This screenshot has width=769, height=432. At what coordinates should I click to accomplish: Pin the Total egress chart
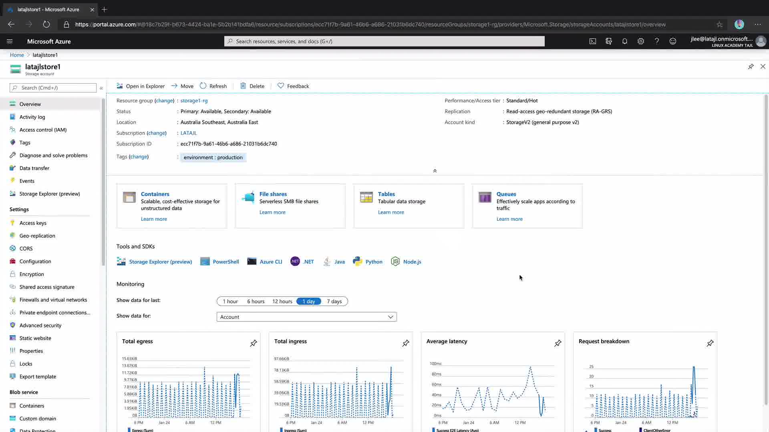(254, 343)
